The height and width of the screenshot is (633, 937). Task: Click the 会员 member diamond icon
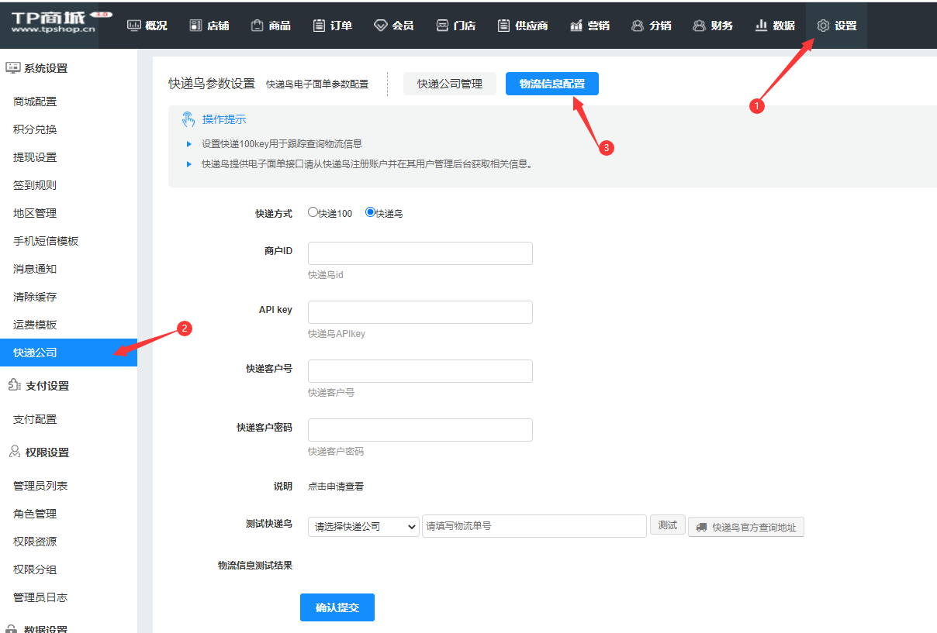pyautogui.click(x=380, y=26)
